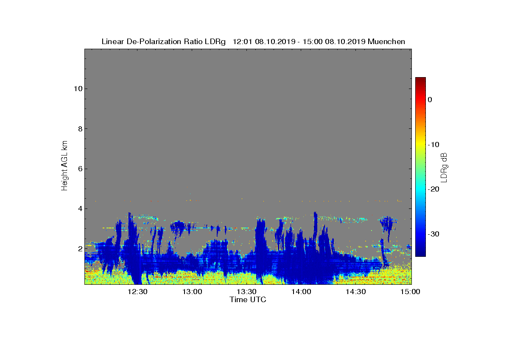Screen dimensions: 509x339
Task: Click the colorbar value "-30"
Action: tap(433, 234)
